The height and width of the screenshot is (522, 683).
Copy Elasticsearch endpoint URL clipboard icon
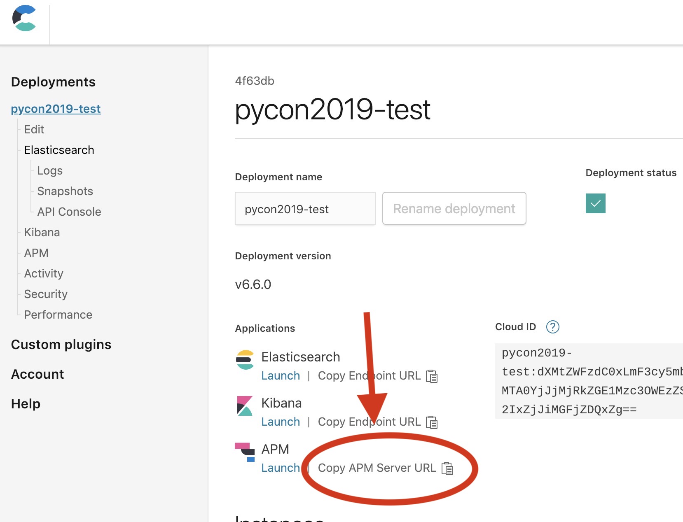pyautogui.click(x=432, y=376)
